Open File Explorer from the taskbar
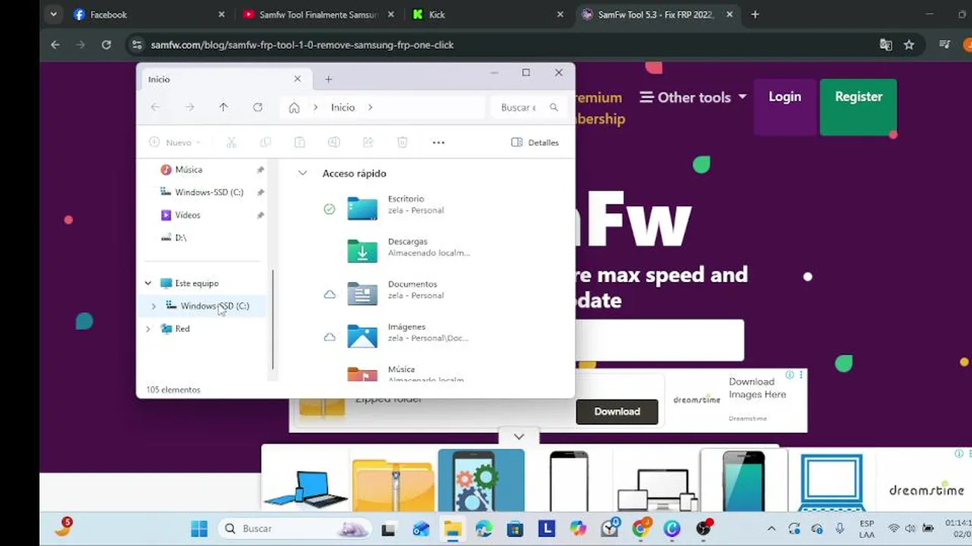This screenshot has height=546, width=972. 453,529
